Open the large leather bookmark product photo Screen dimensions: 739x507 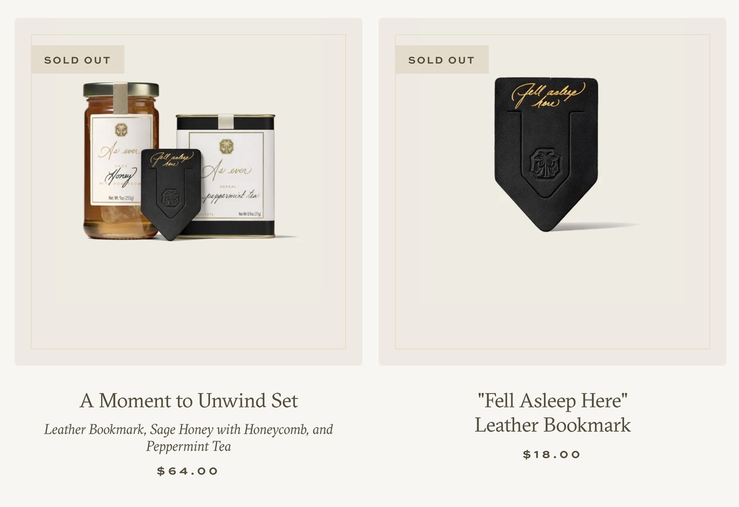click(x=546, y=154)
